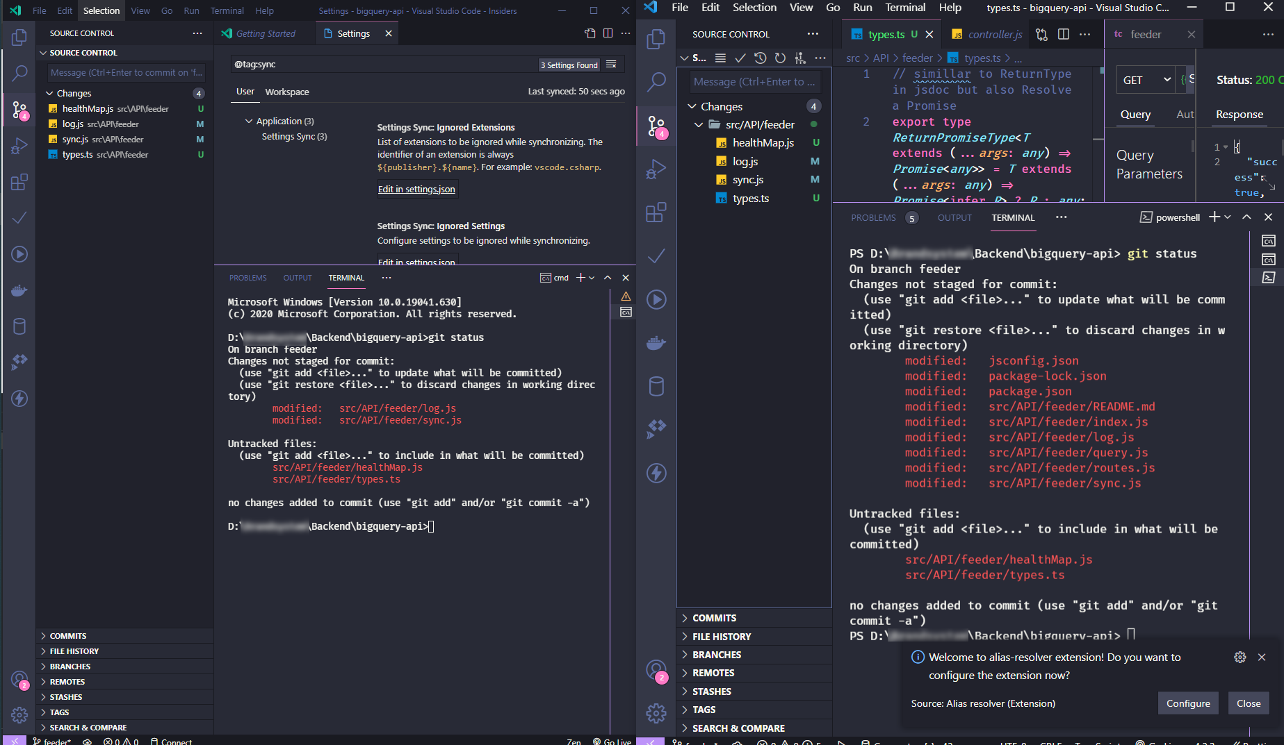Image resolution: width=1284 pixels, height=745 pixels.
Task: Clear settings search filter icon
Action: [x=611, y=64]
